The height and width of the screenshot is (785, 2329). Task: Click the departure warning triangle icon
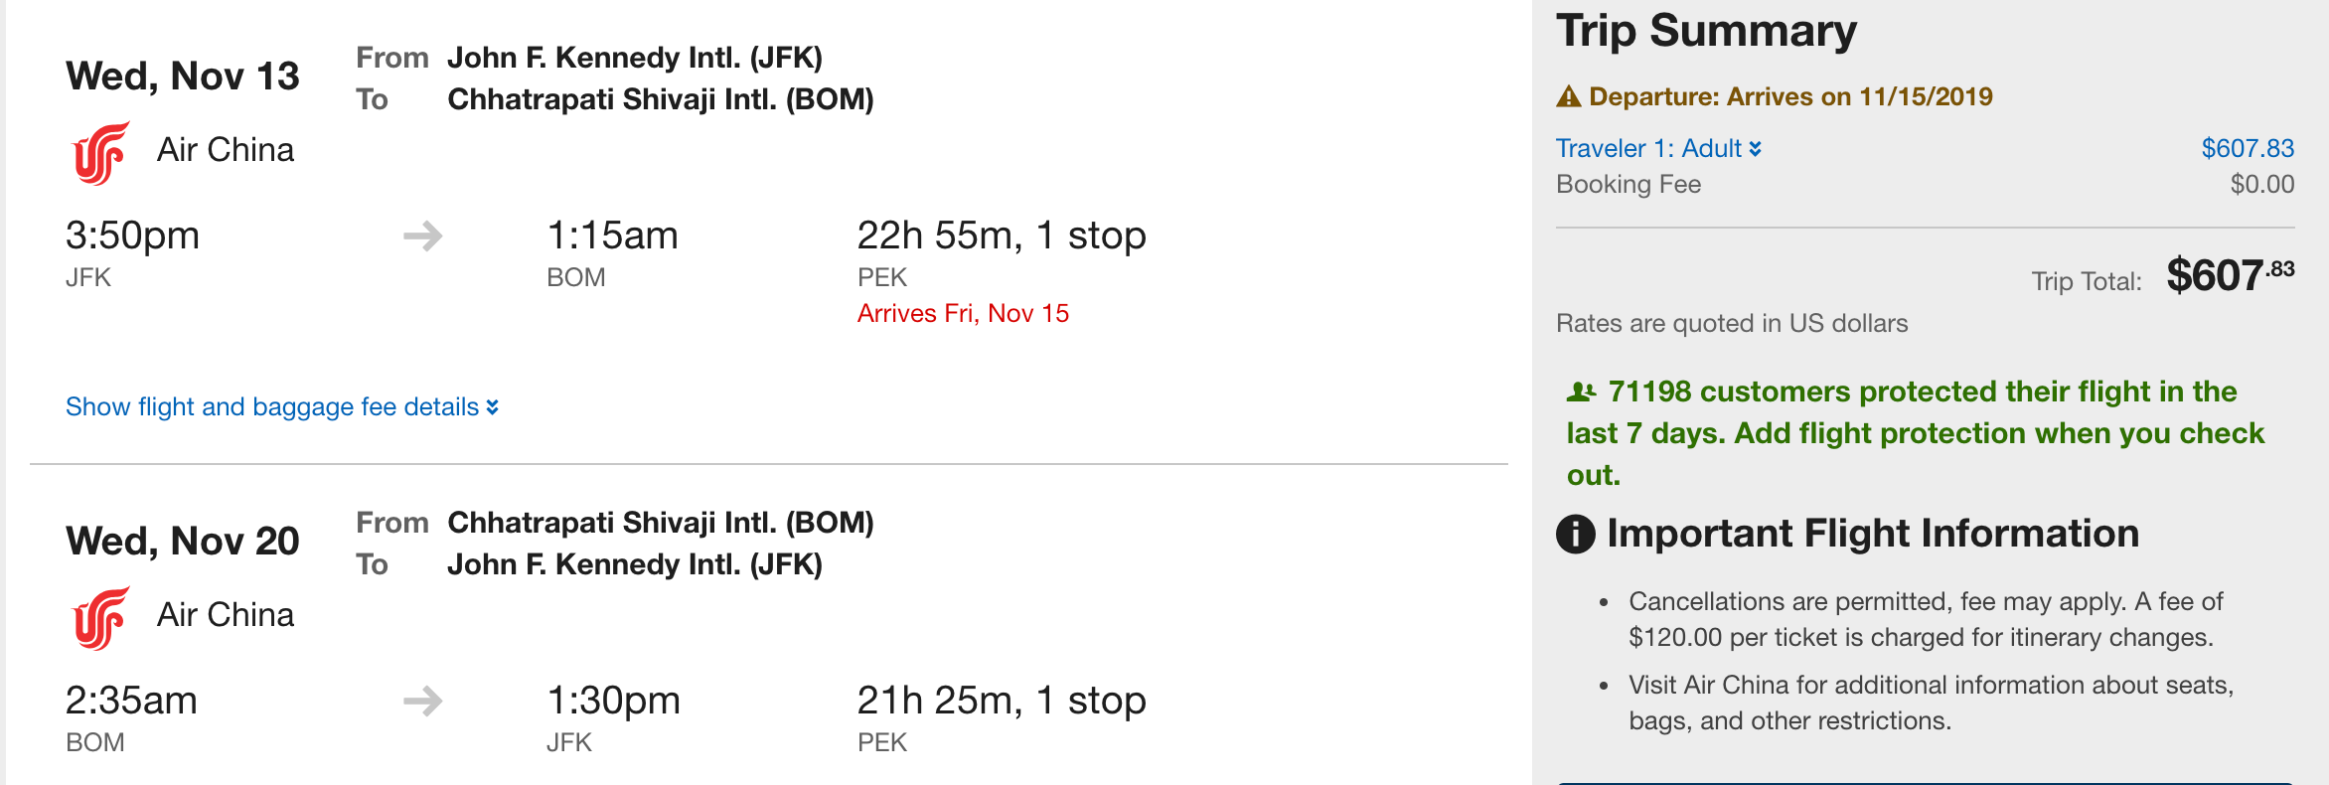coord(1568,97)
